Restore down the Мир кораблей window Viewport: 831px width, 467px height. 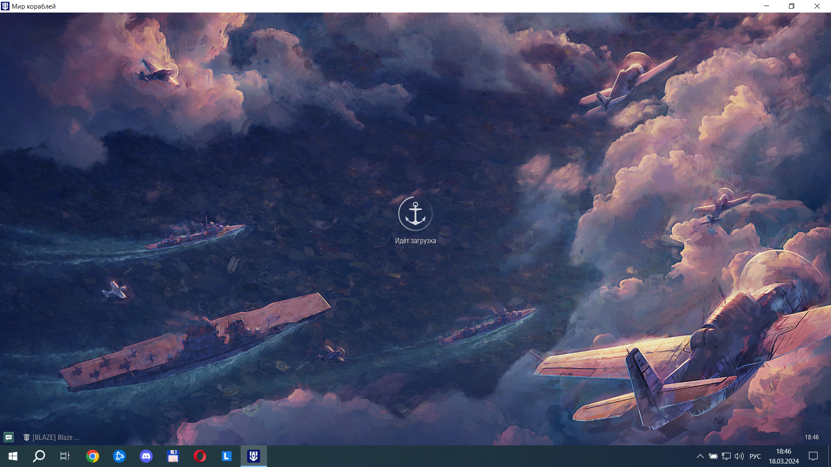coord(792,6)
